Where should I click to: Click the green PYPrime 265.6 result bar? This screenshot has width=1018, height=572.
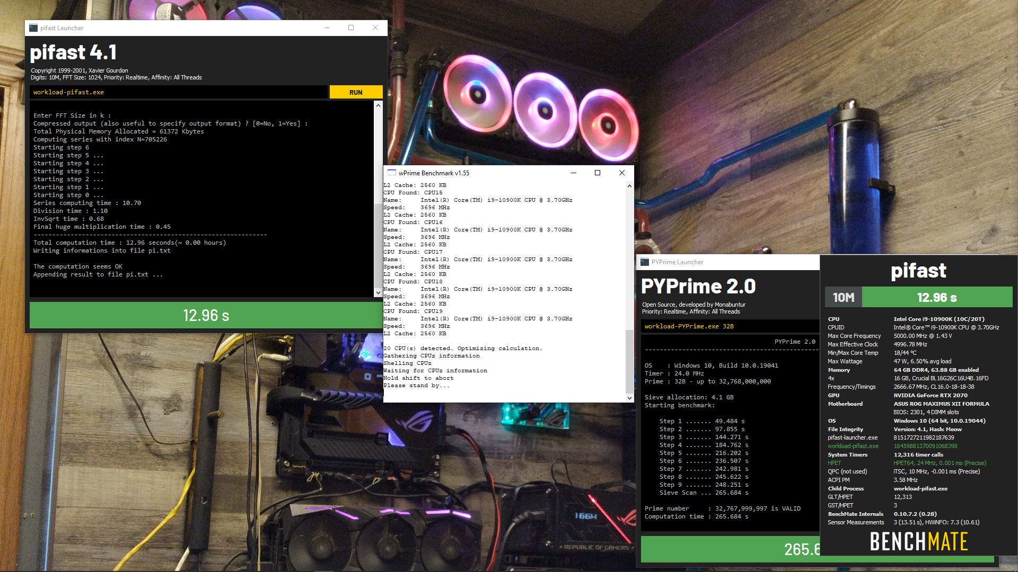[731, 549]
